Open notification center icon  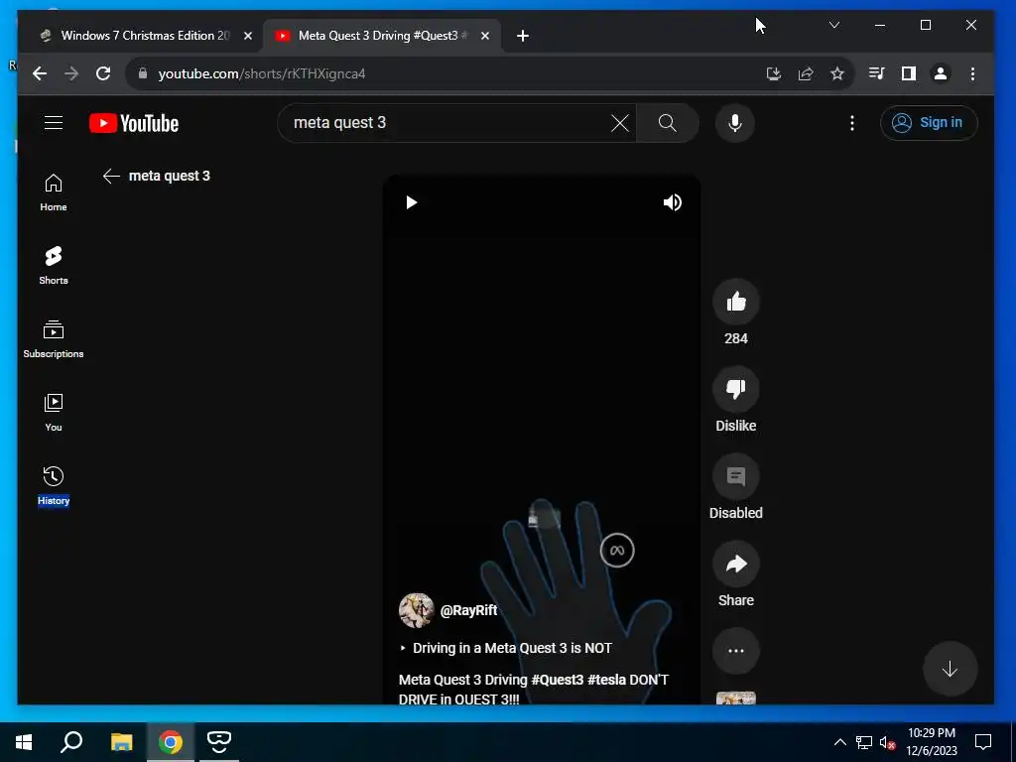(983, 742)
